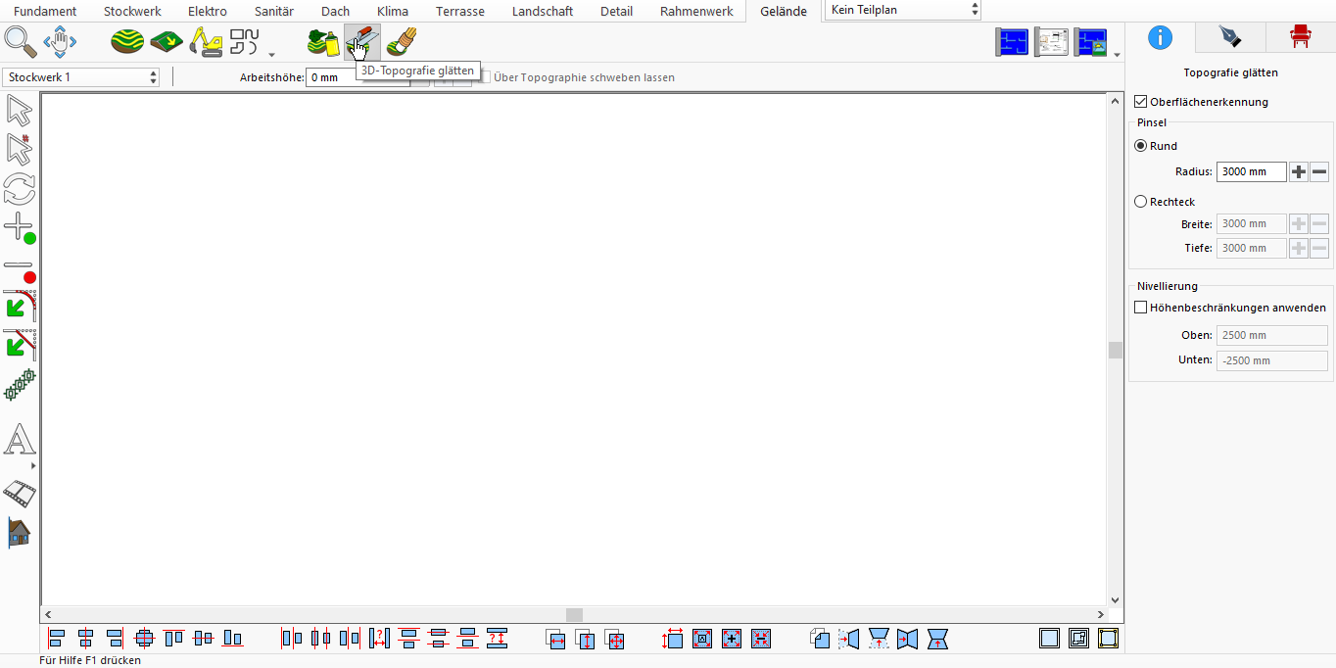1336x668 pixels.
Task: Click the rotate arrows tool in left sidebar
Action: tap(20, 188)
